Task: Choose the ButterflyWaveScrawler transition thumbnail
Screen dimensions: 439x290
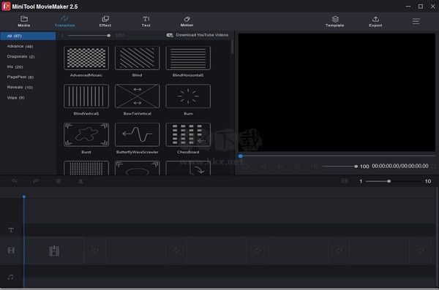Action: point(138,134)
